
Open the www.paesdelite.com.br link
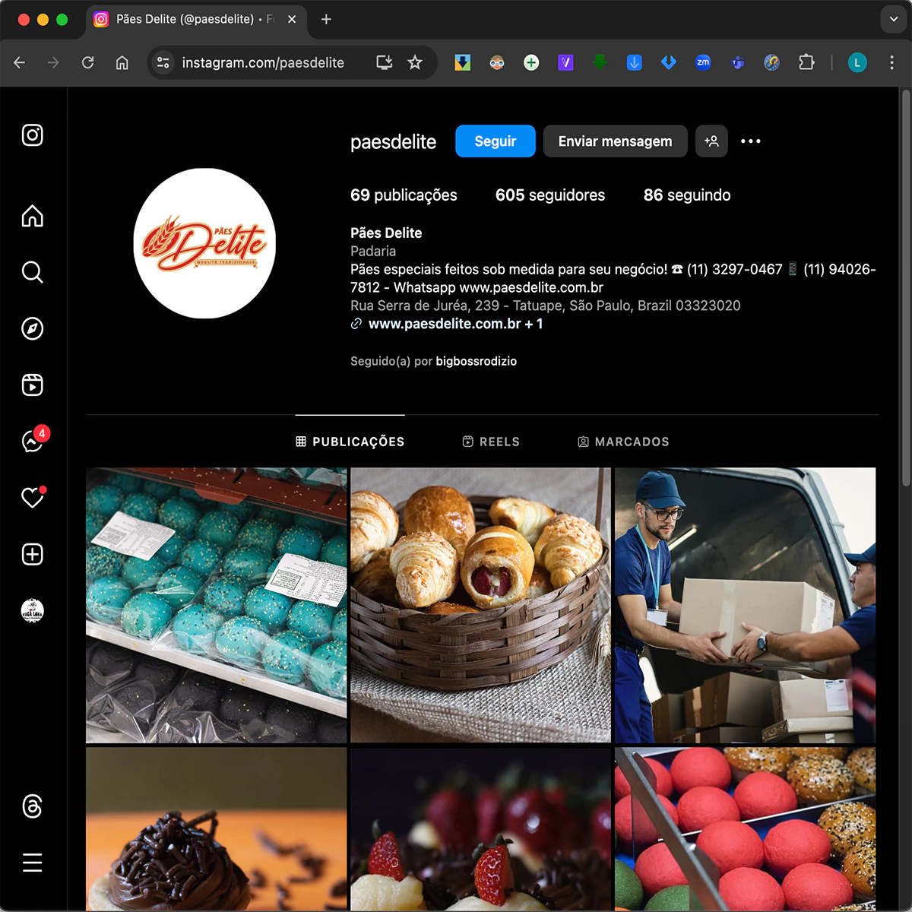(445, 324)
